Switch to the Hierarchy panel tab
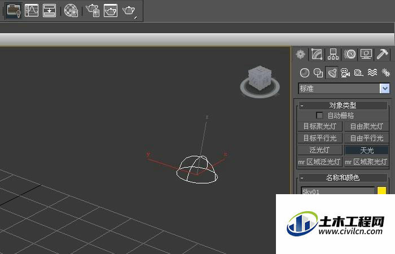The width and height of the screenshot is (395, 254). click(333, 54)
